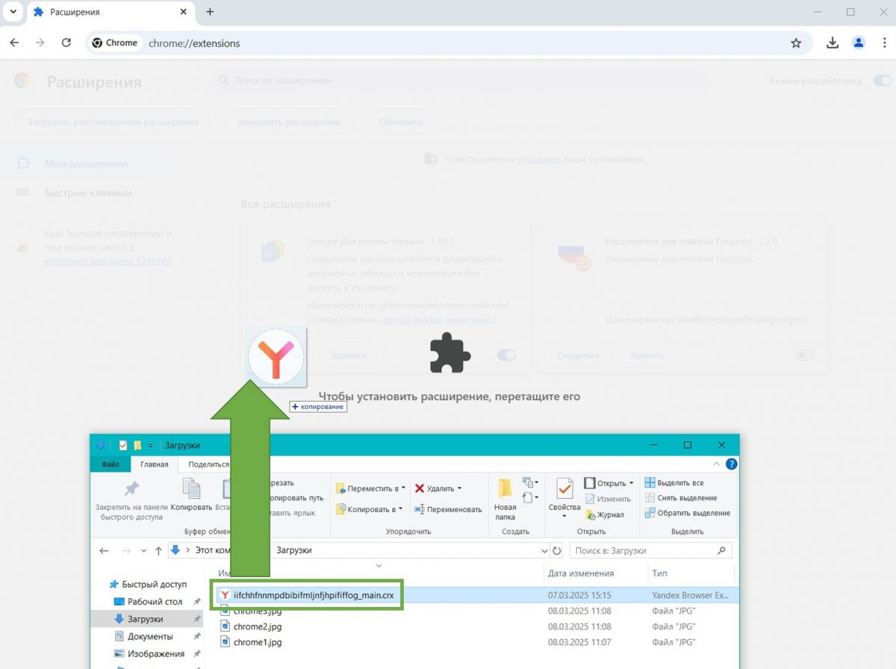Go up one folder level in Explorer
896x669 pixels.
coord(158,551)
